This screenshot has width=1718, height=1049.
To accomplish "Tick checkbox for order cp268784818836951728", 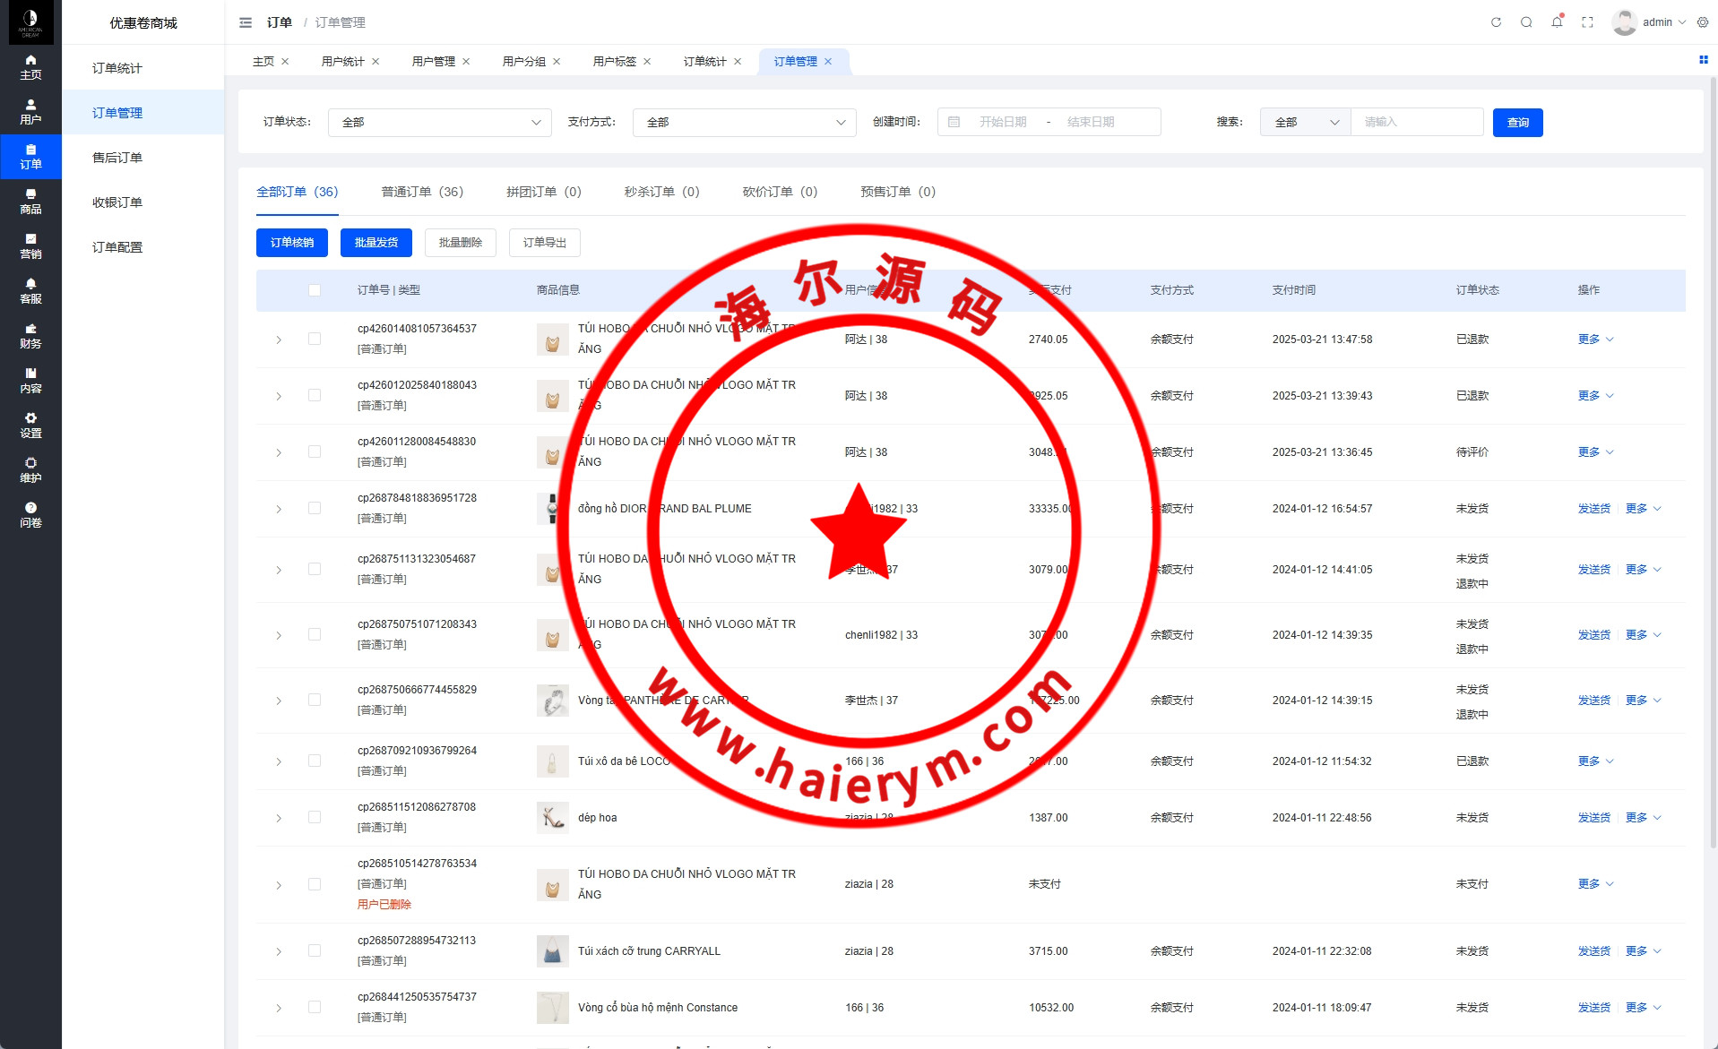I will click(x=315, y=508).
